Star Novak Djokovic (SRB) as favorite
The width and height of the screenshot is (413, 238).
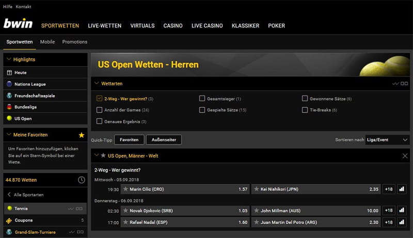coord(125,211)
